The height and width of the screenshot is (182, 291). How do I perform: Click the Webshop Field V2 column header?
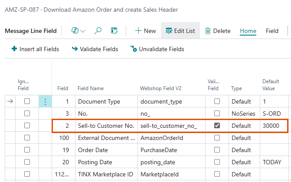click(160, 88)
